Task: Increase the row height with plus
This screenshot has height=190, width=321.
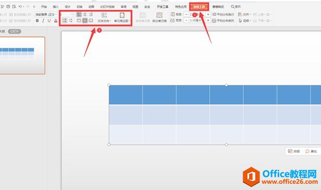Action: click(x=208, y=14)
